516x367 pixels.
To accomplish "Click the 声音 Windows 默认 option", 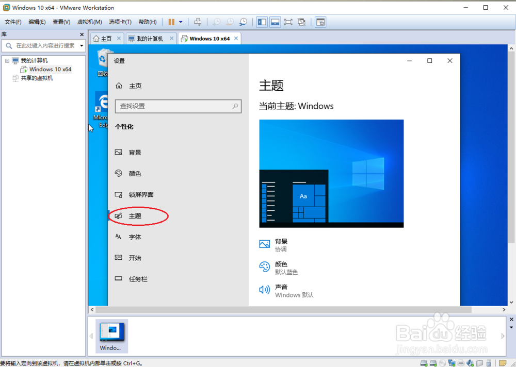I will coord(286,291).
